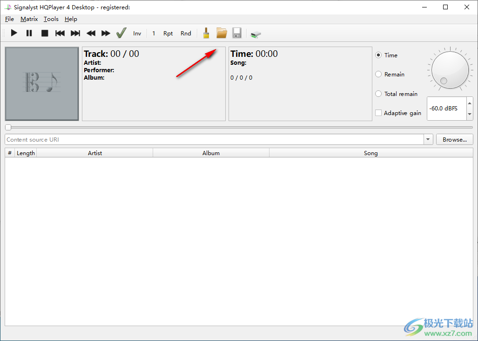Focus the Content source URI field
The image size is (478, 341).
tap(214, 139)
